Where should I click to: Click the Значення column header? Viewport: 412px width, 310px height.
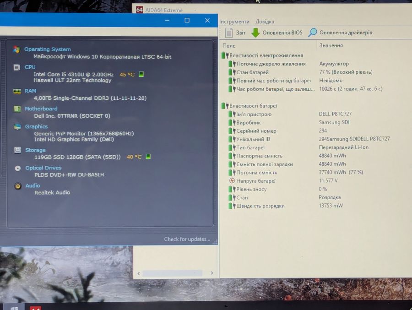pyautogui.click(x=364, y=45)
